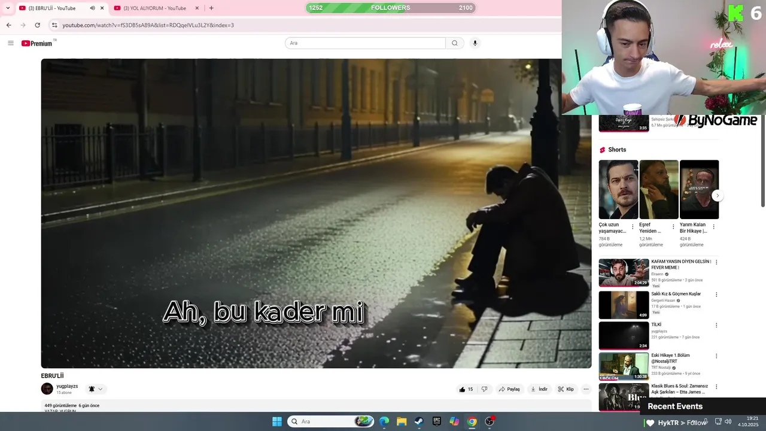Open Google Chrome from the taskbar
Viewport: 766px width, 431px height.
[472, 421]
